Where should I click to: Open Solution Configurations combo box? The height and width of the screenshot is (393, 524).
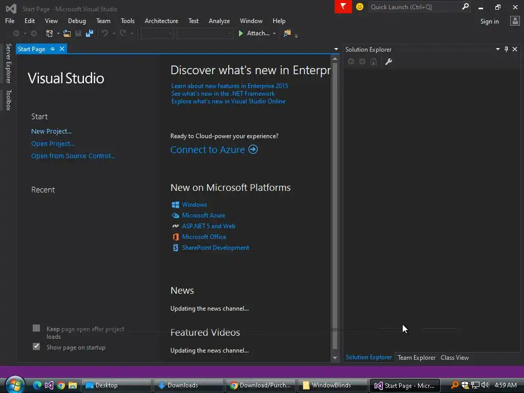pos(157,33)
